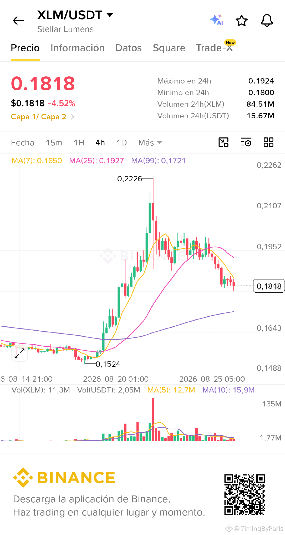This screenshot has width=285, height=535.
Task: Tap the -4.52% change value
Action: [62, 103]
